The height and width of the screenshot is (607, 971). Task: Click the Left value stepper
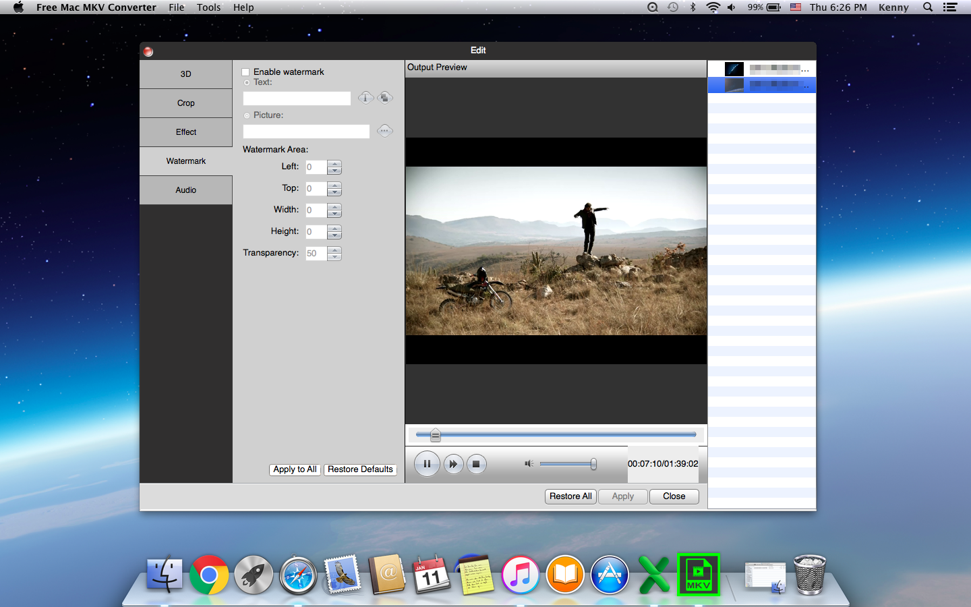click(x=334, y=167)
